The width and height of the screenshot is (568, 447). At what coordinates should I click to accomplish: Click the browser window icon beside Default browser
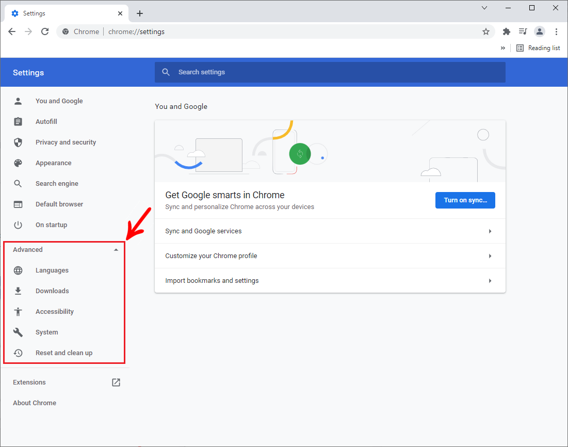[x=18, y=204]
